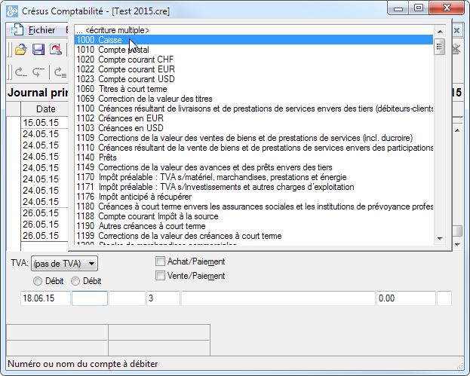The width and height of the screenshot is (470, 376).
Task: Choose 1149 Corrections avances et prêts
Action: pos(253,167)
